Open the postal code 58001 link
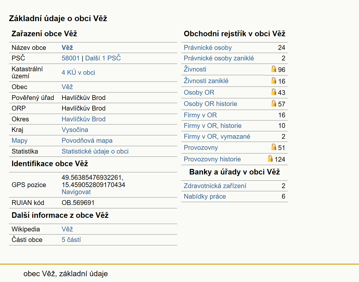 (x=70, y=58)
